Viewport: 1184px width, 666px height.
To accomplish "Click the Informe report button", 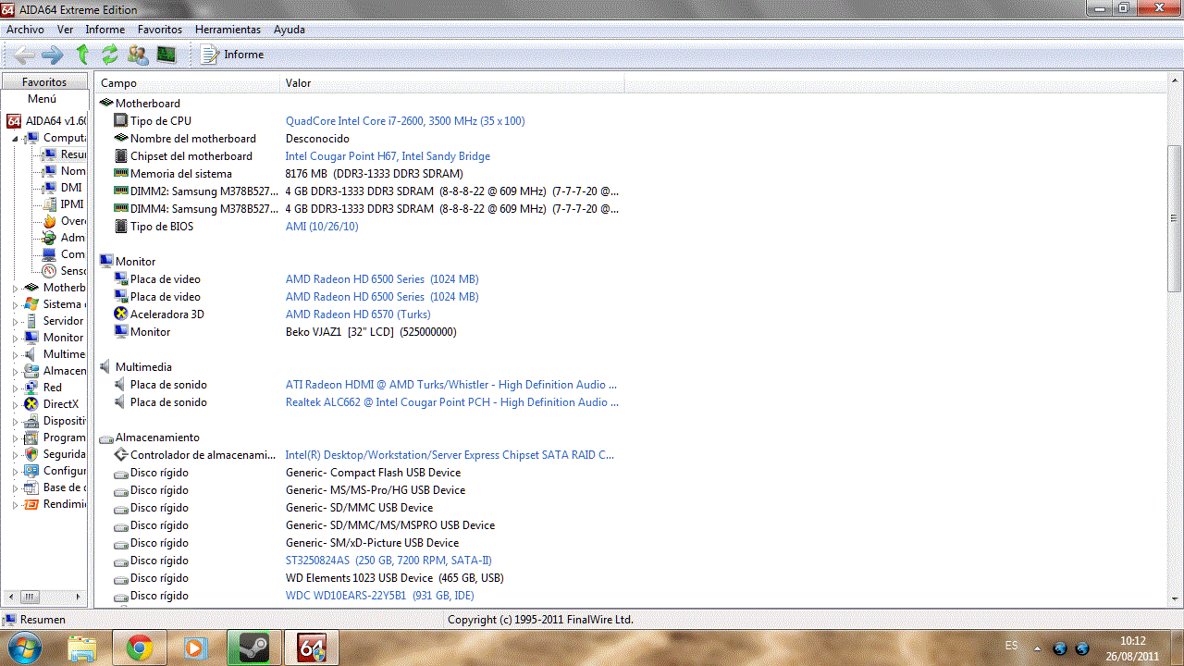I will pyautogui.click(x=233, y=55).
